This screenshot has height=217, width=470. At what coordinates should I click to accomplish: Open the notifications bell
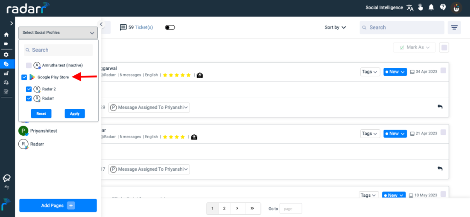click(x=431, y=7)
